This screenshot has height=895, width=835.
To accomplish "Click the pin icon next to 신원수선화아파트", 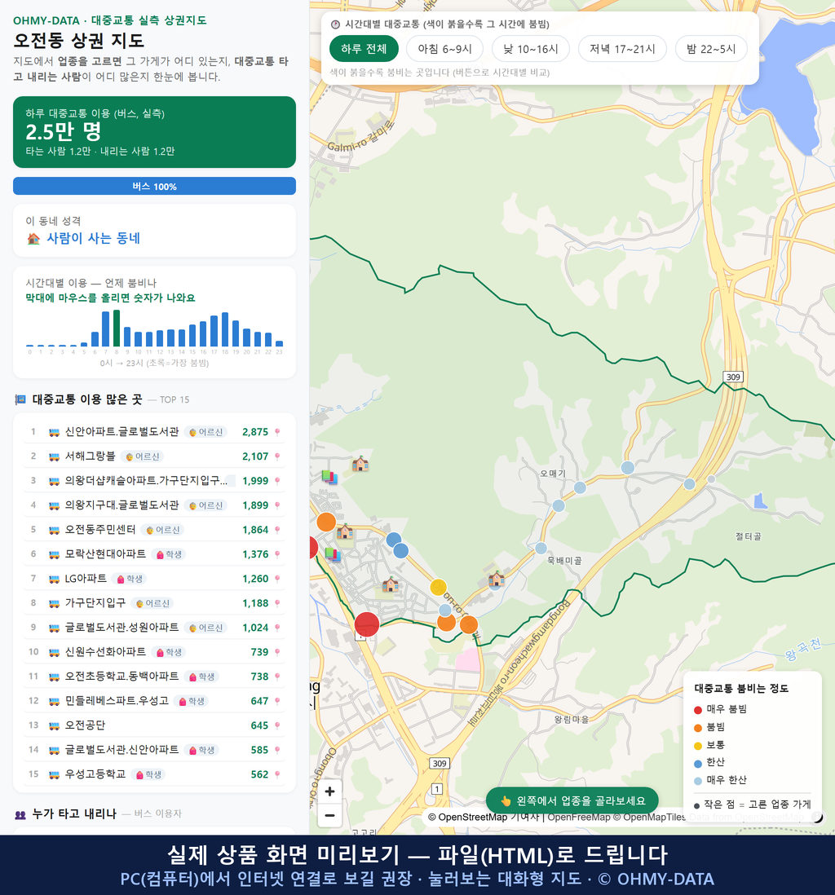I will point(277,652).
